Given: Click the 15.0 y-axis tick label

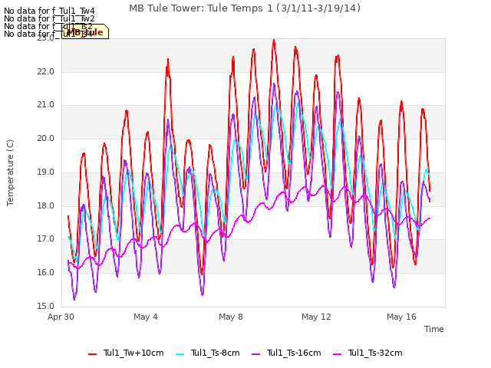Looking at the screenshot, I should point(46,306).
